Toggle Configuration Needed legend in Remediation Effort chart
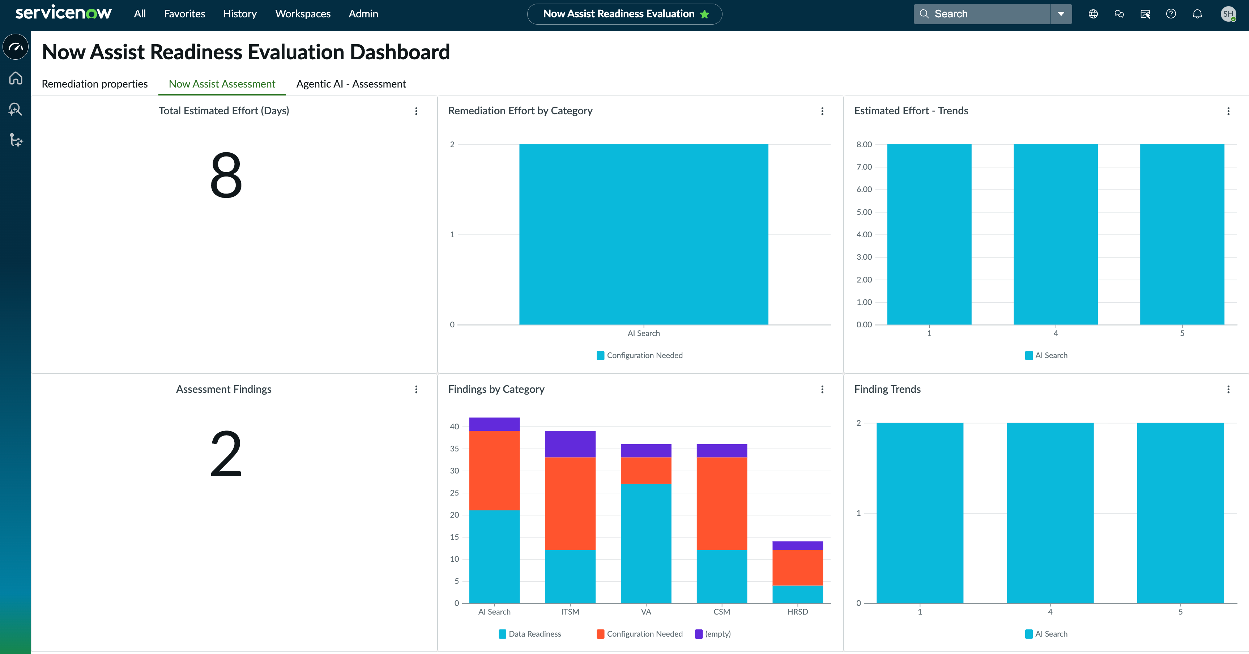Viewport: 1249px width, 654px height. click(640, 355)
